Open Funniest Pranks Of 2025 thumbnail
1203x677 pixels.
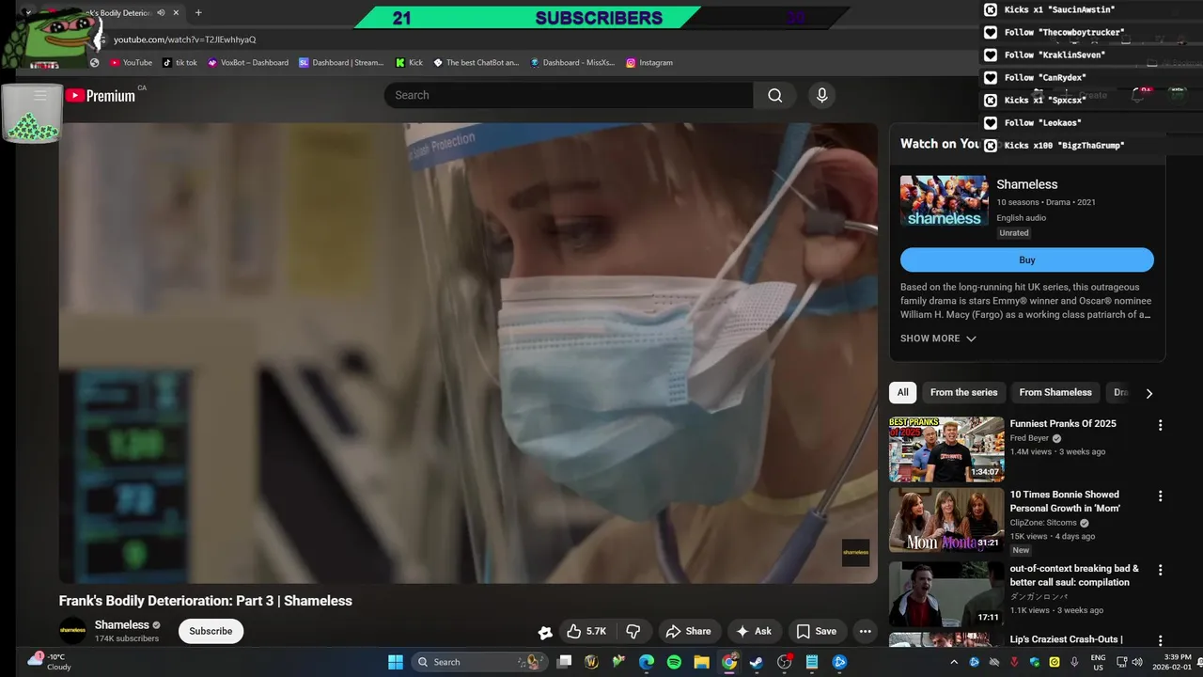click(x=946, y=449)
